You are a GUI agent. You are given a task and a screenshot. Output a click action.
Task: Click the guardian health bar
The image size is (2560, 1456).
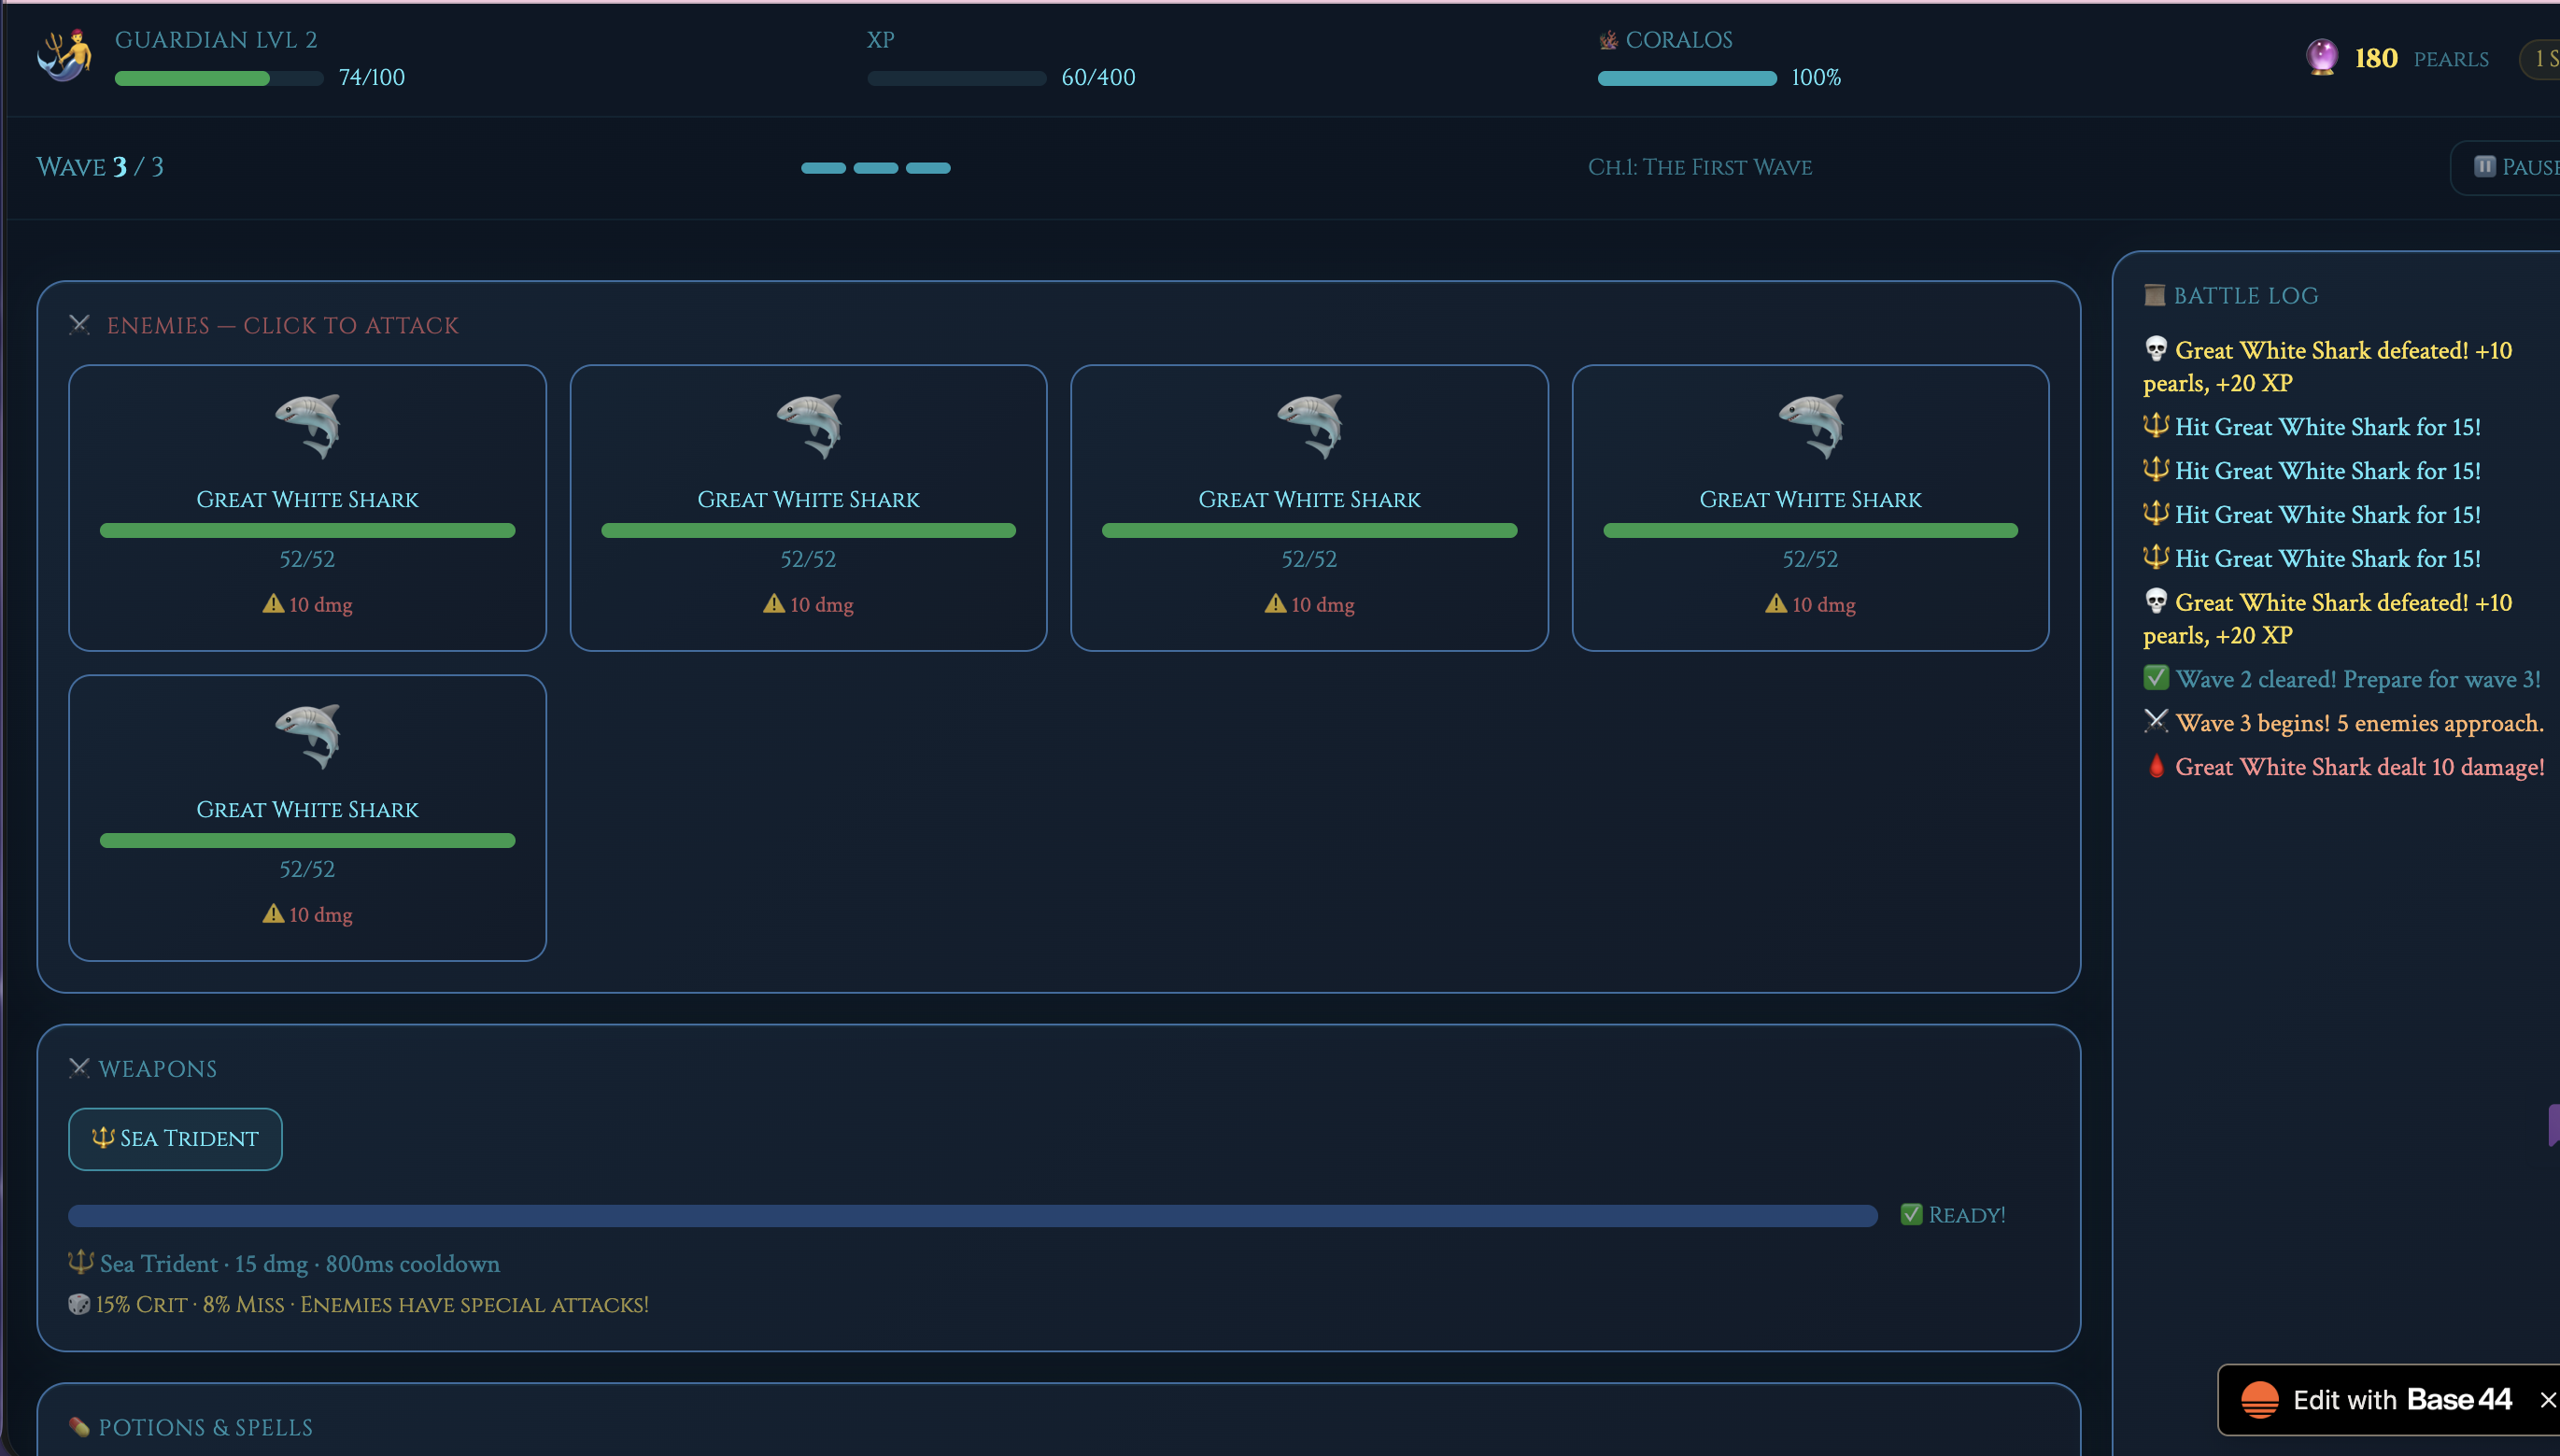(x=218, y=78)
